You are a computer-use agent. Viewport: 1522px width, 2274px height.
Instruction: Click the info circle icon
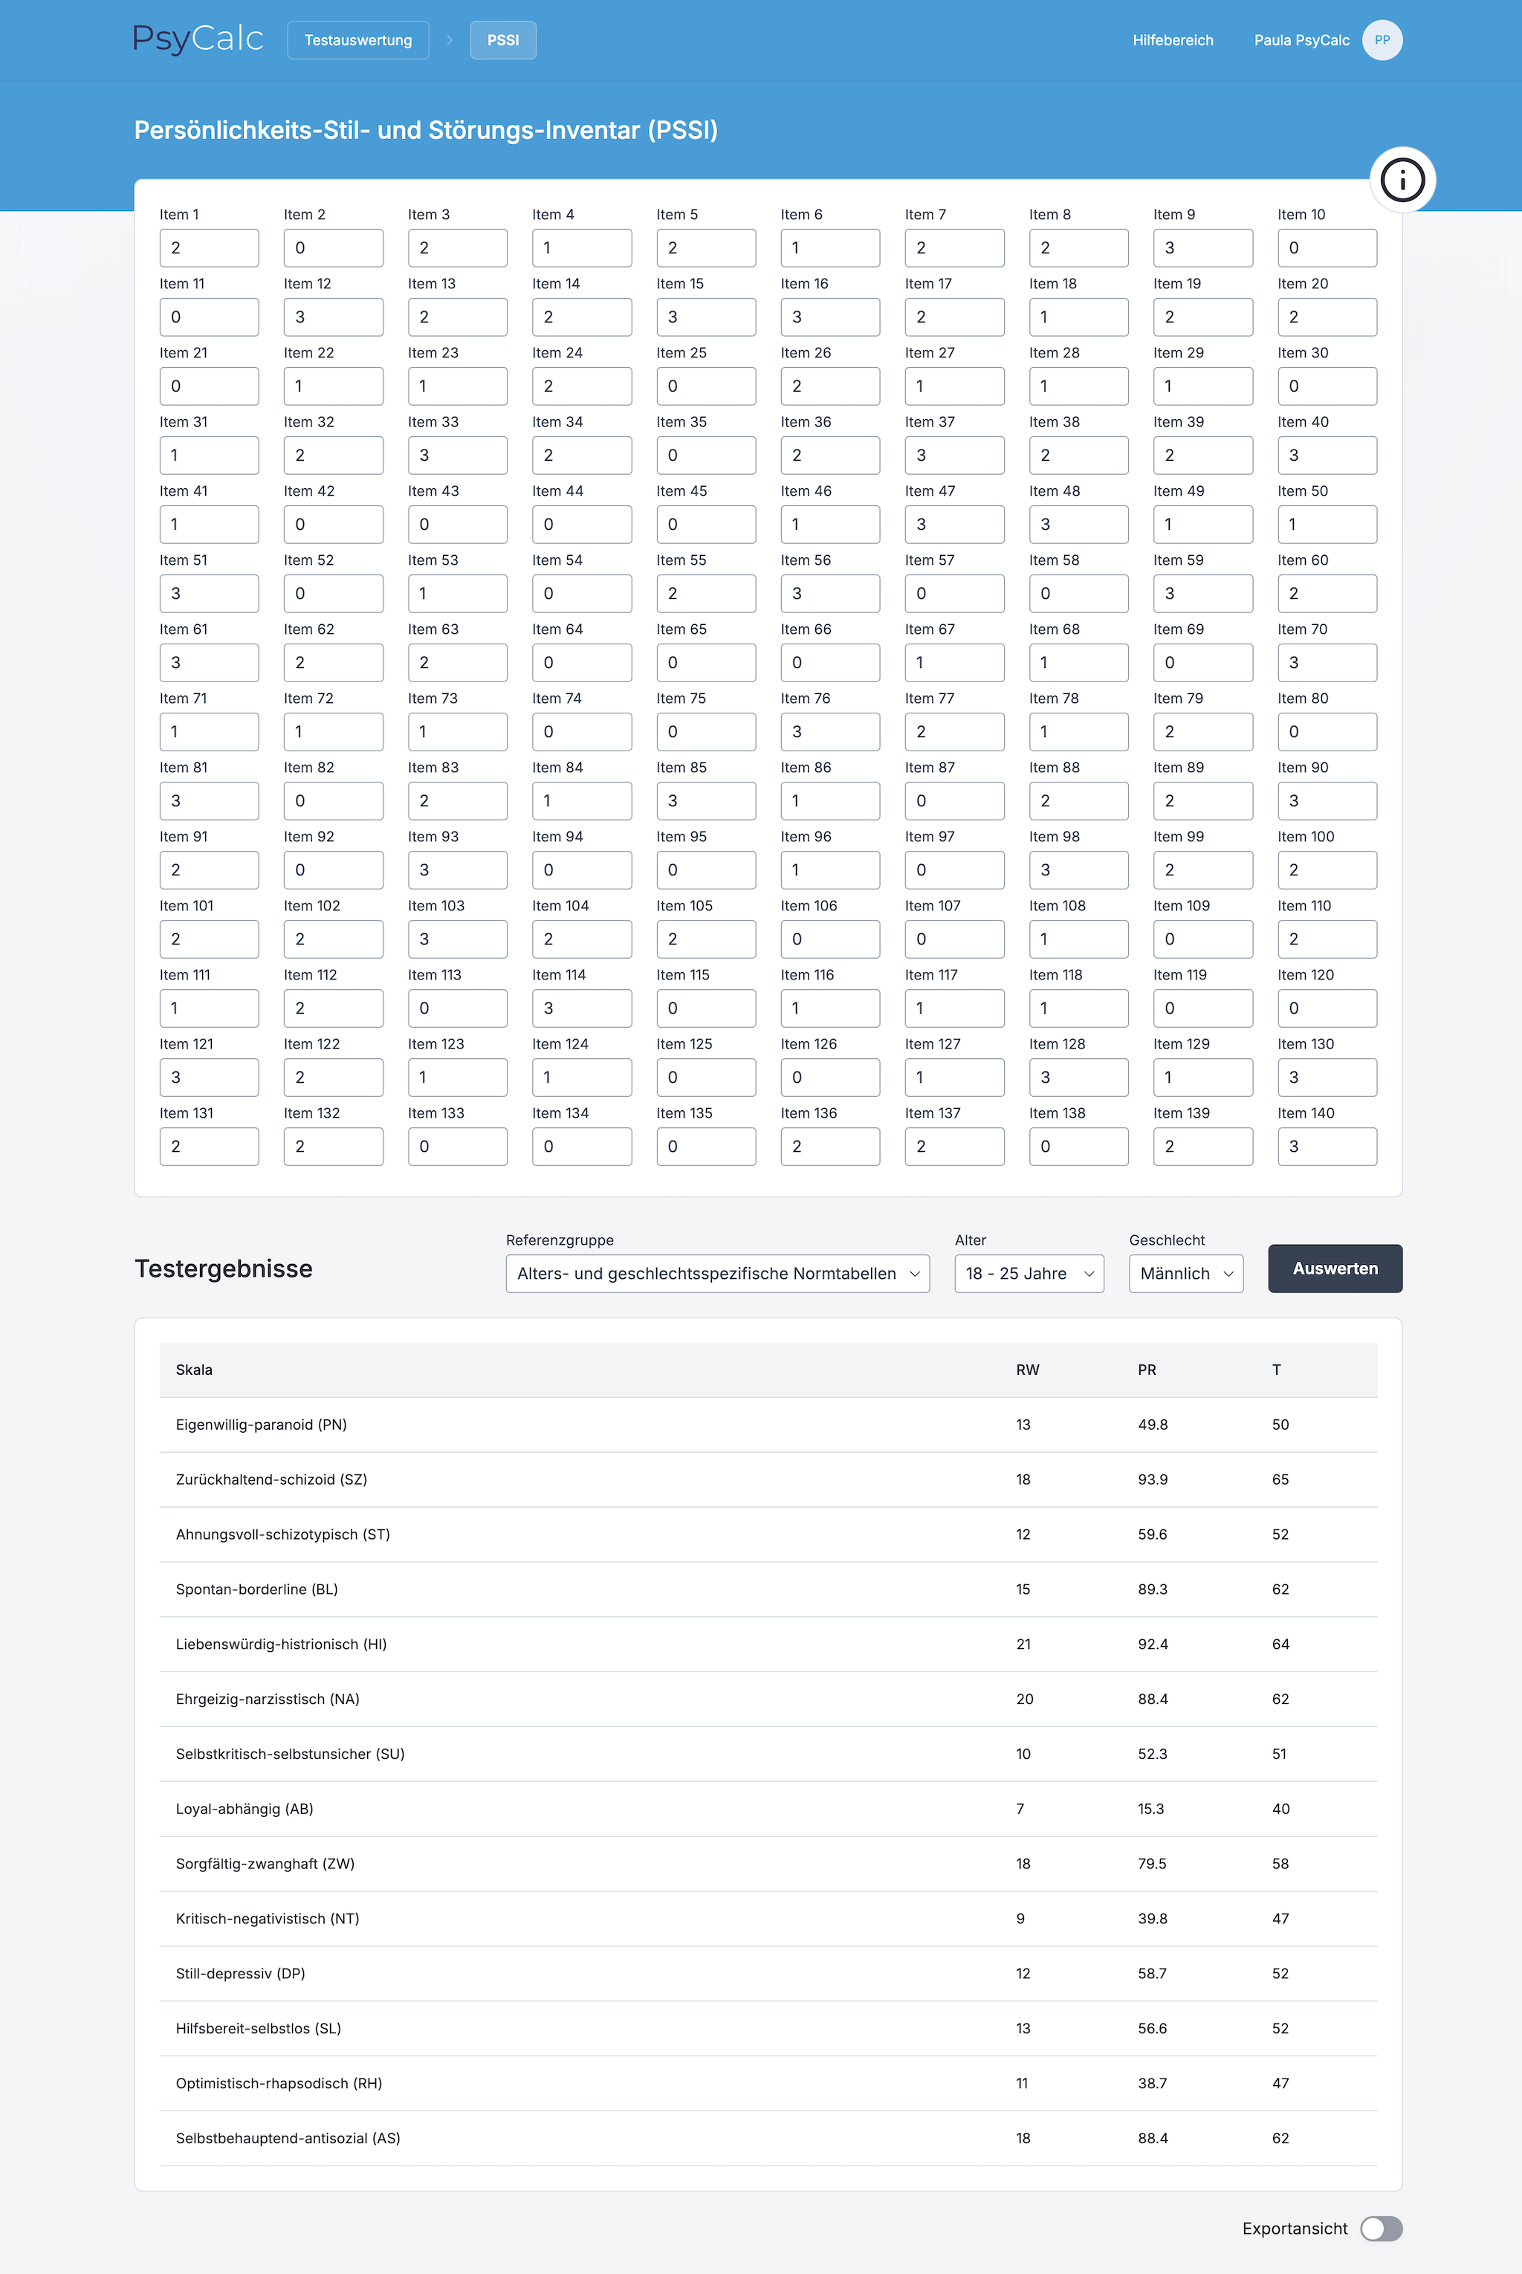1402,181
